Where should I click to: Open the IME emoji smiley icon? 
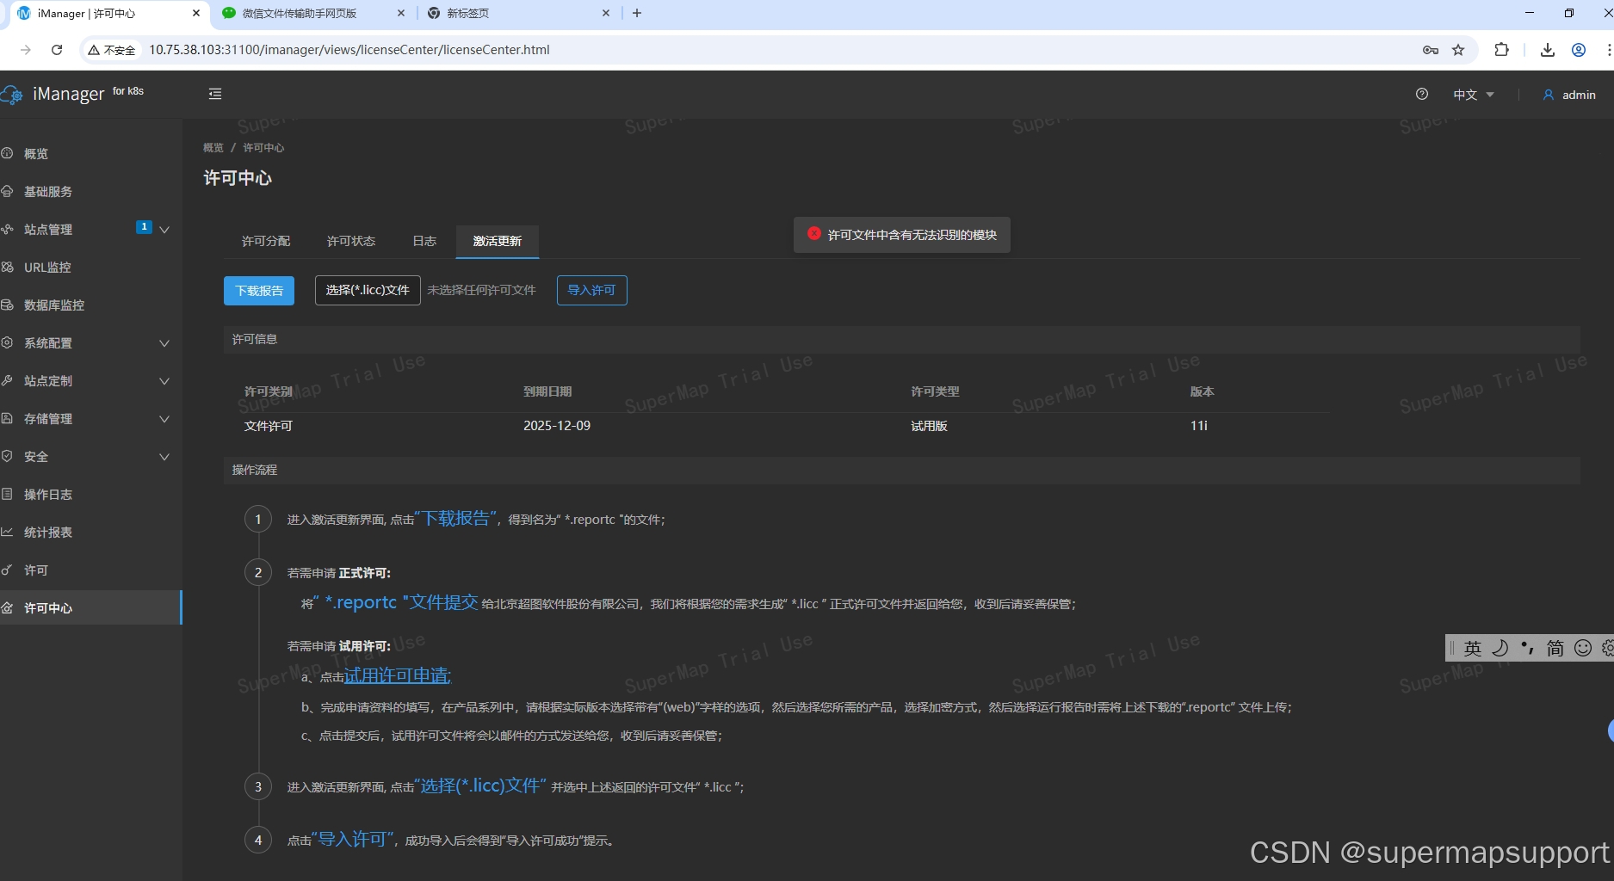(1583, 648)
